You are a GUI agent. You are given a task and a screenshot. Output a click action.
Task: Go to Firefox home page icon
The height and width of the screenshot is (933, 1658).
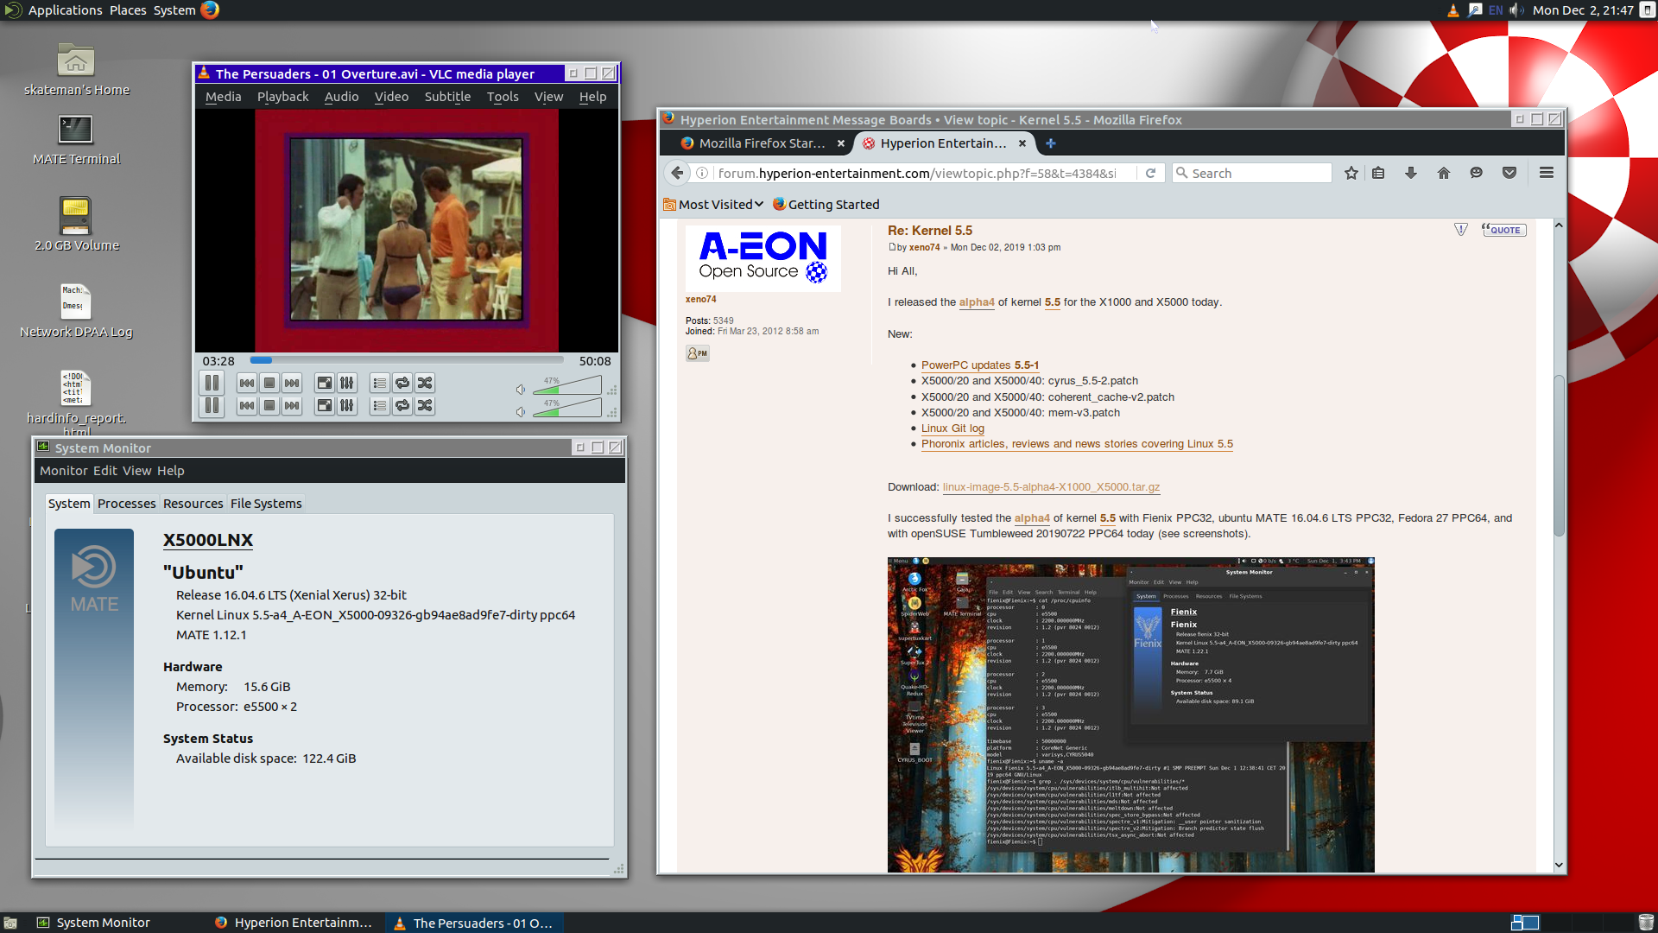[1444, 173]
